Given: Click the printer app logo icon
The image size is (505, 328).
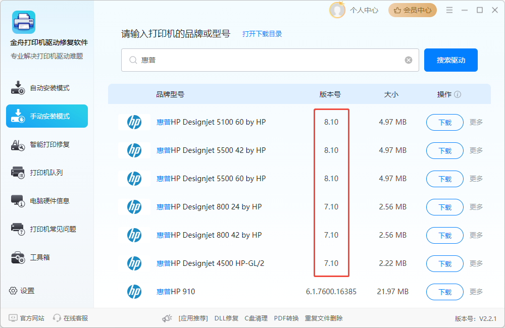Looking at the screenshot, I should pyautogui.click(x=24, y=22).
